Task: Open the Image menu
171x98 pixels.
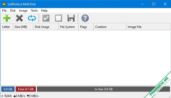Action: tap(23, 11)
